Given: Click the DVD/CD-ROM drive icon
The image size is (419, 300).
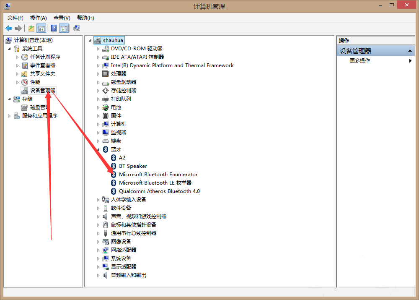Looking at the screenshot, I should [x=106, y=48].
